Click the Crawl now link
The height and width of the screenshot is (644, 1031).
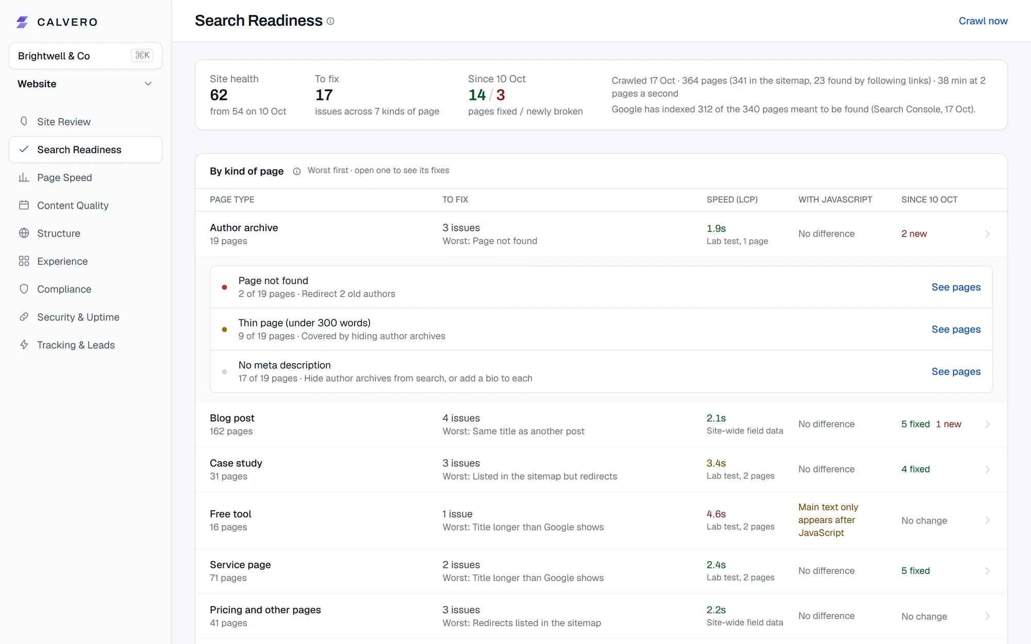pos(983,21)
